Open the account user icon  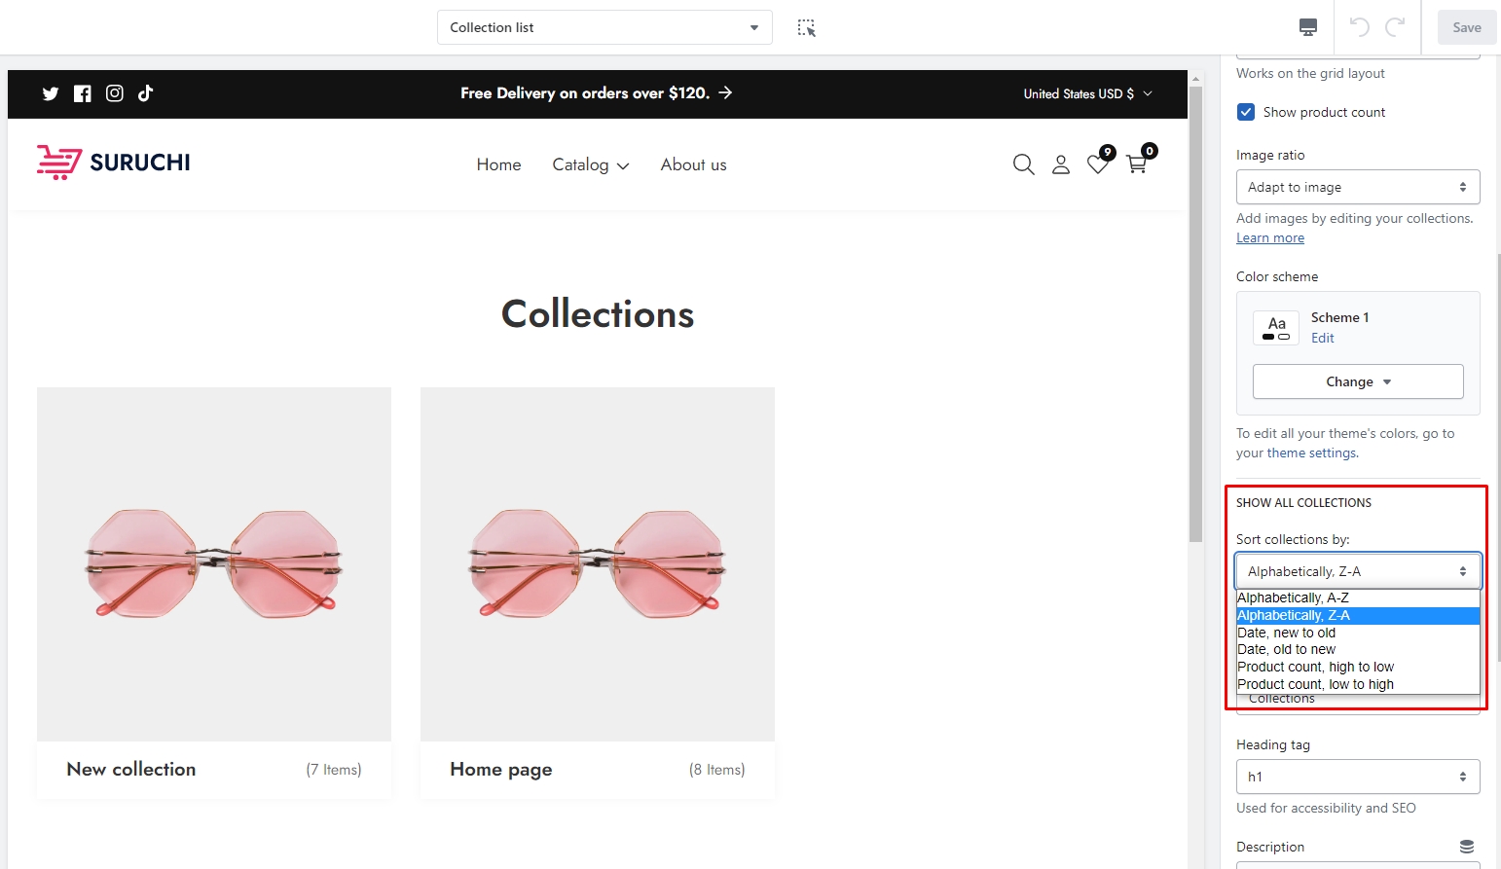(1061, 164)
